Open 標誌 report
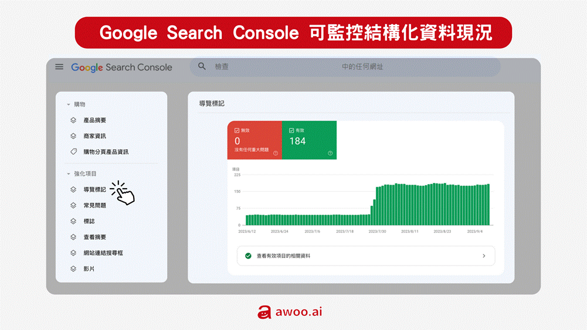Viewport: 587px width, 330px height. tap(89, 221)
